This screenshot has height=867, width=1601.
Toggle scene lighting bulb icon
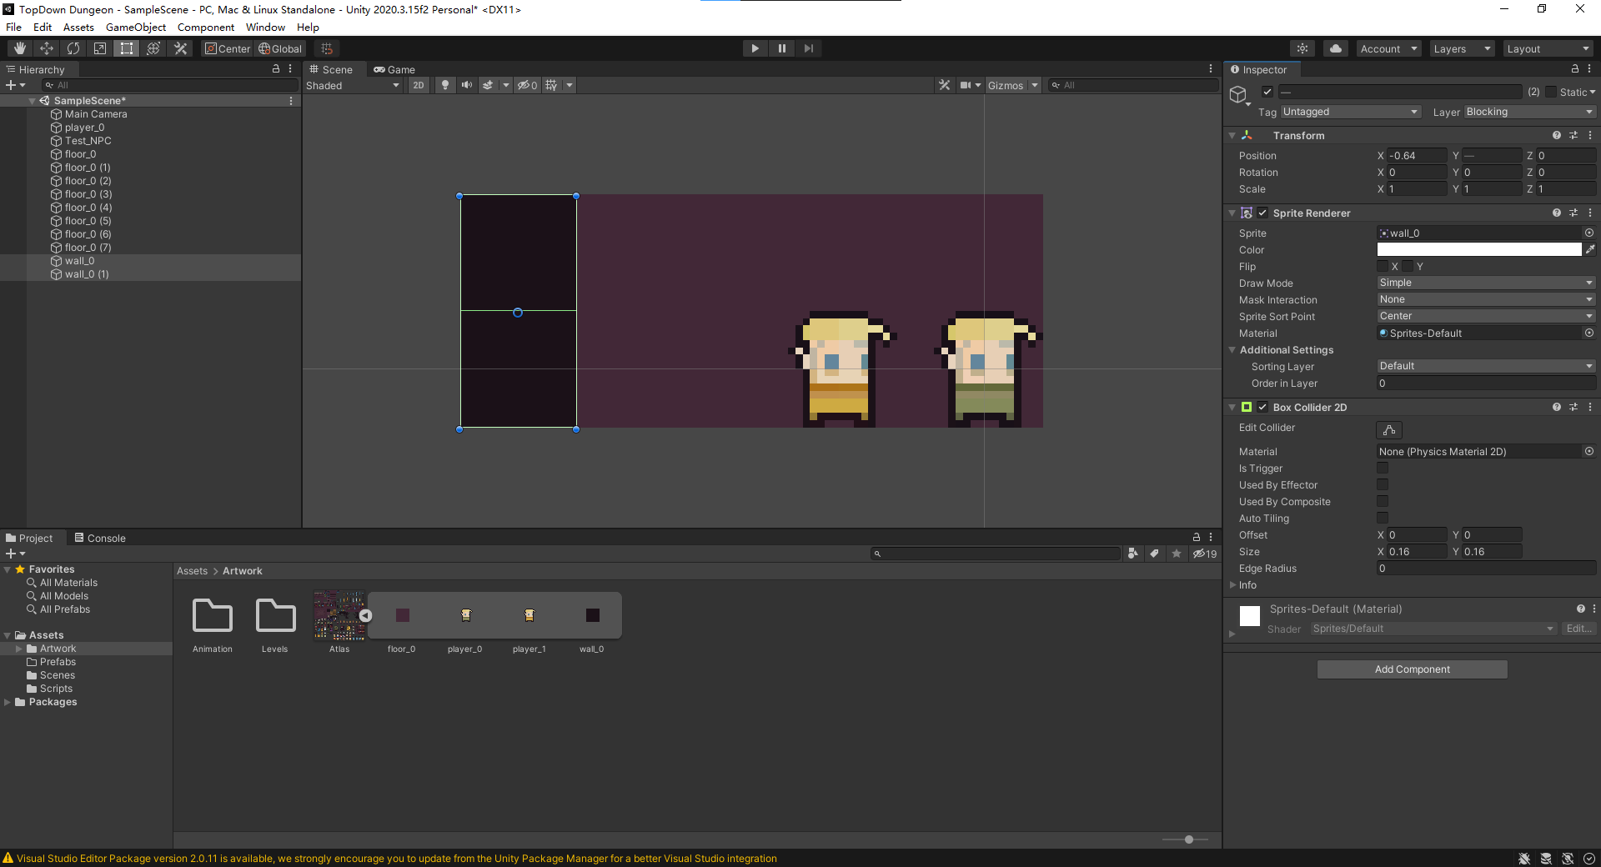(445, 85)
